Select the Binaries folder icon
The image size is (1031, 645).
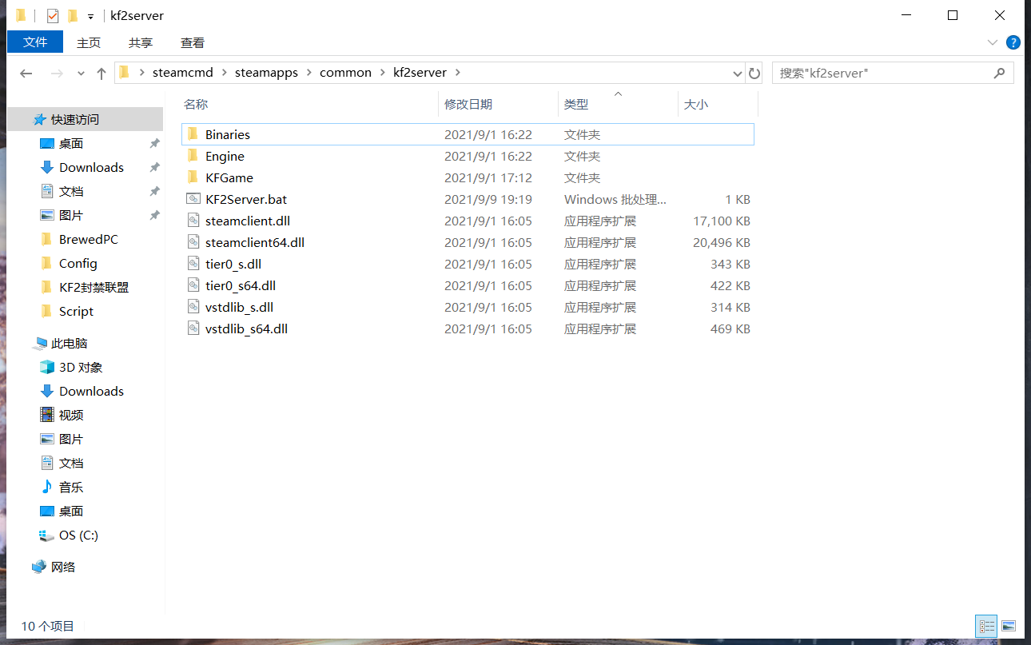pyautogui.click(x=192, y=134)
